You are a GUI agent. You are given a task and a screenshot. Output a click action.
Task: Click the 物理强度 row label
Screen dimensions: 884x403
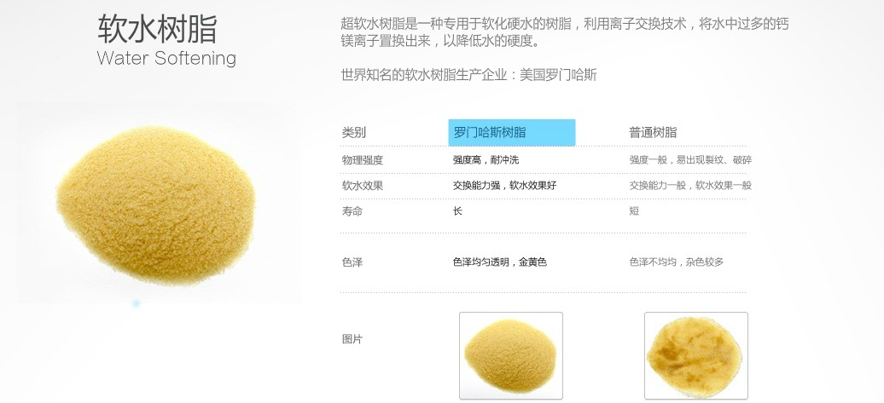362,160
